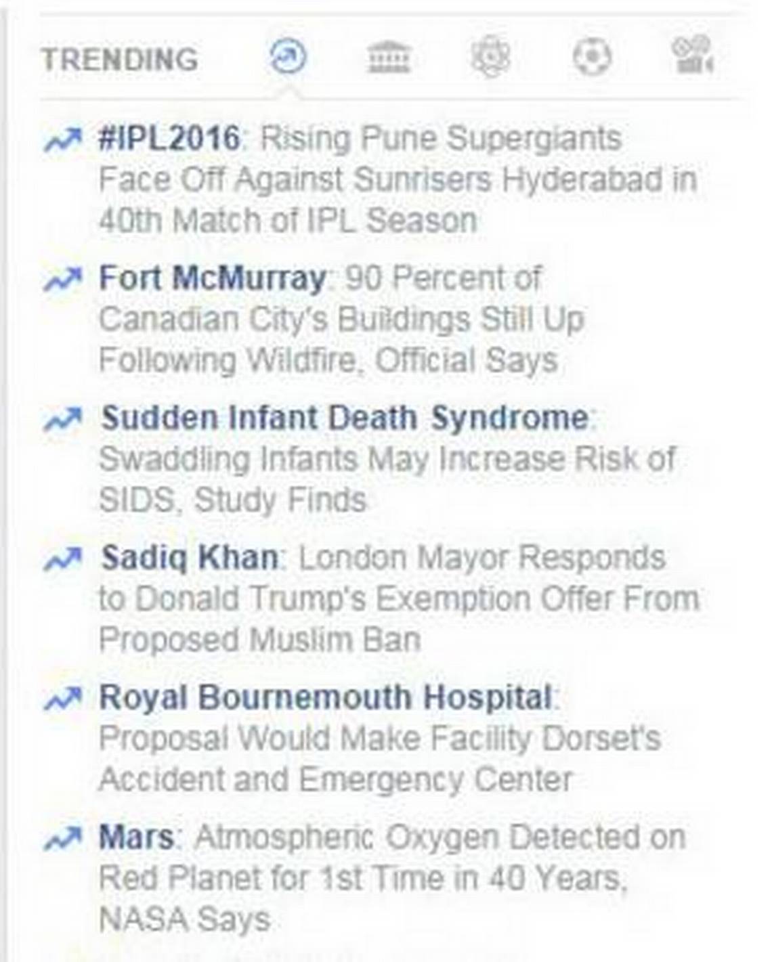
Task: Click the arrow beside Royal Bournemouth Hospital
Action: (x=62, y=699)
